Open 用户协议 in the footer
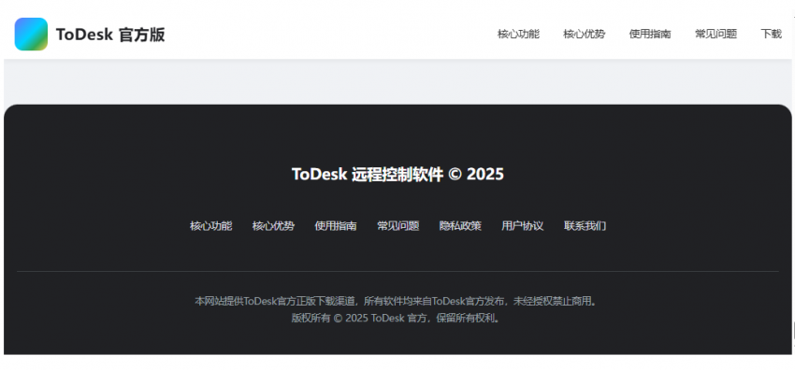Image resolution: width=795 pixels, height=370 pixels. pyautogui.click(x=523, y=226)
